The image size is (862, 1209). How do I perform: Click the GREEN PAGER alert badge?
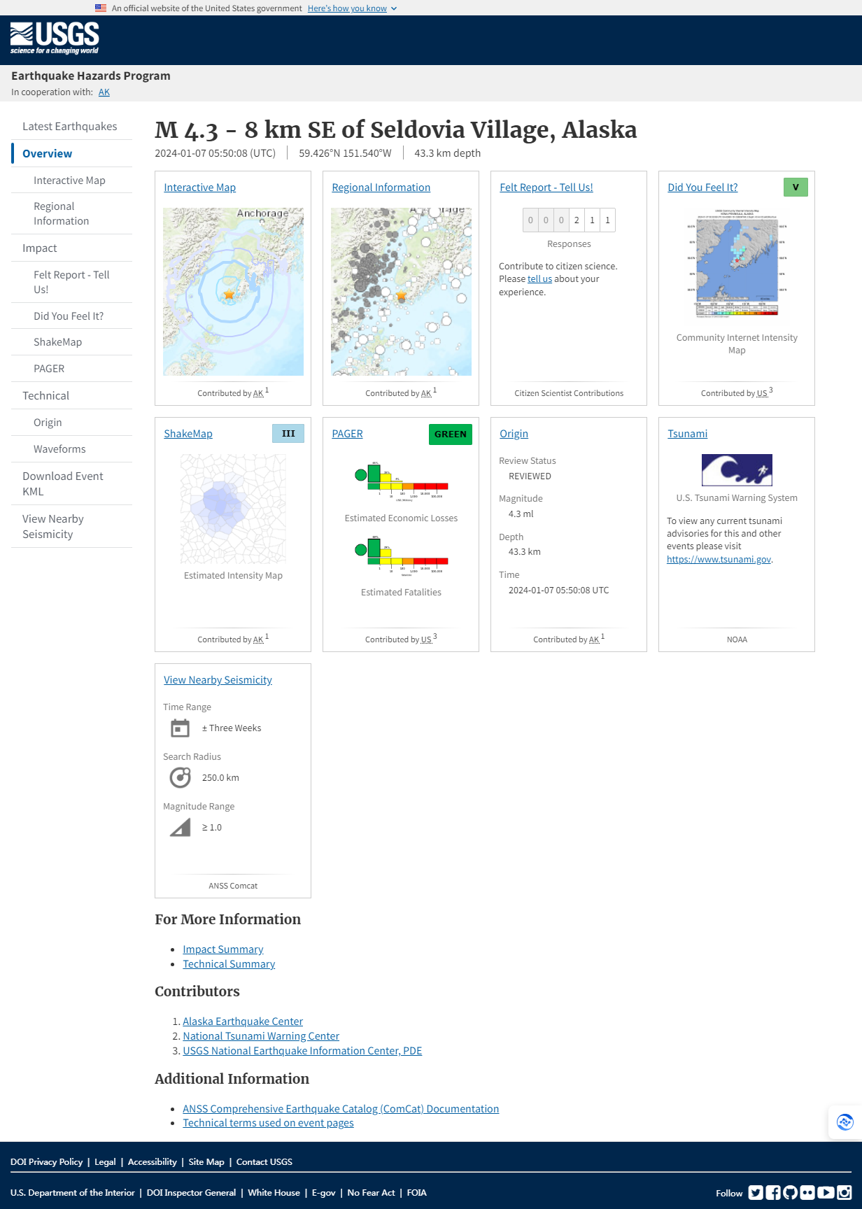tap(451, 434)
